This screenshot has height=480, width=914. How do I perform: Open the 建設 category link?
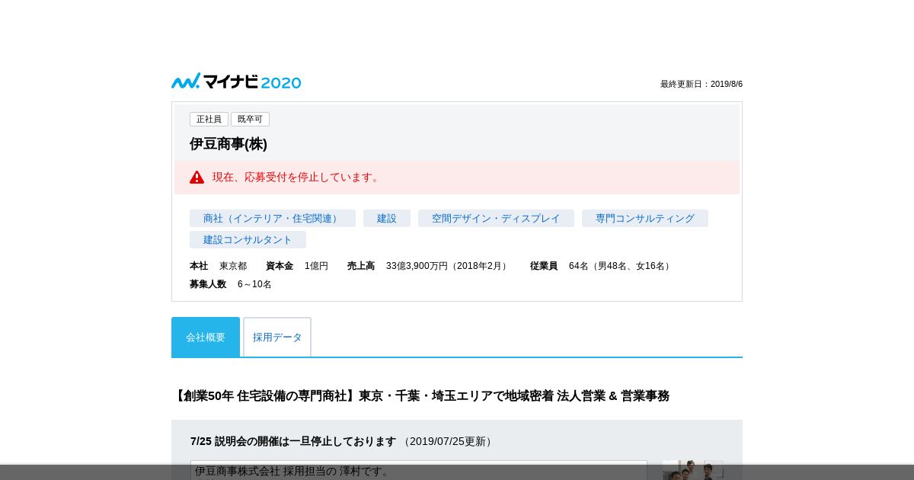pos(387,219)
